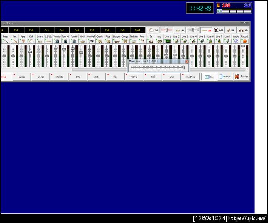Click the Live 7 channel icon
The width and height of the screenshot is (268, 223).
click(219, 41)
